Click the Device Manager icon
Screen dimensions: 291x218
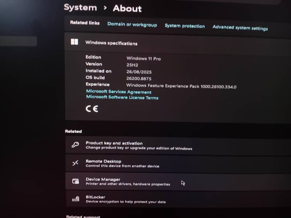tap(76, 181)
